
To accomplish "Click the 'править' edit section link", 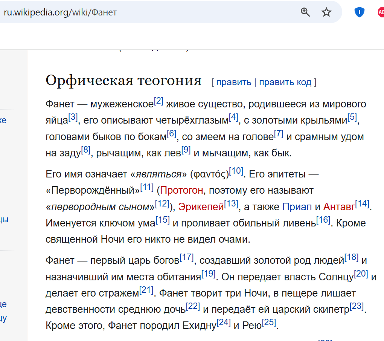I will 234,82.
